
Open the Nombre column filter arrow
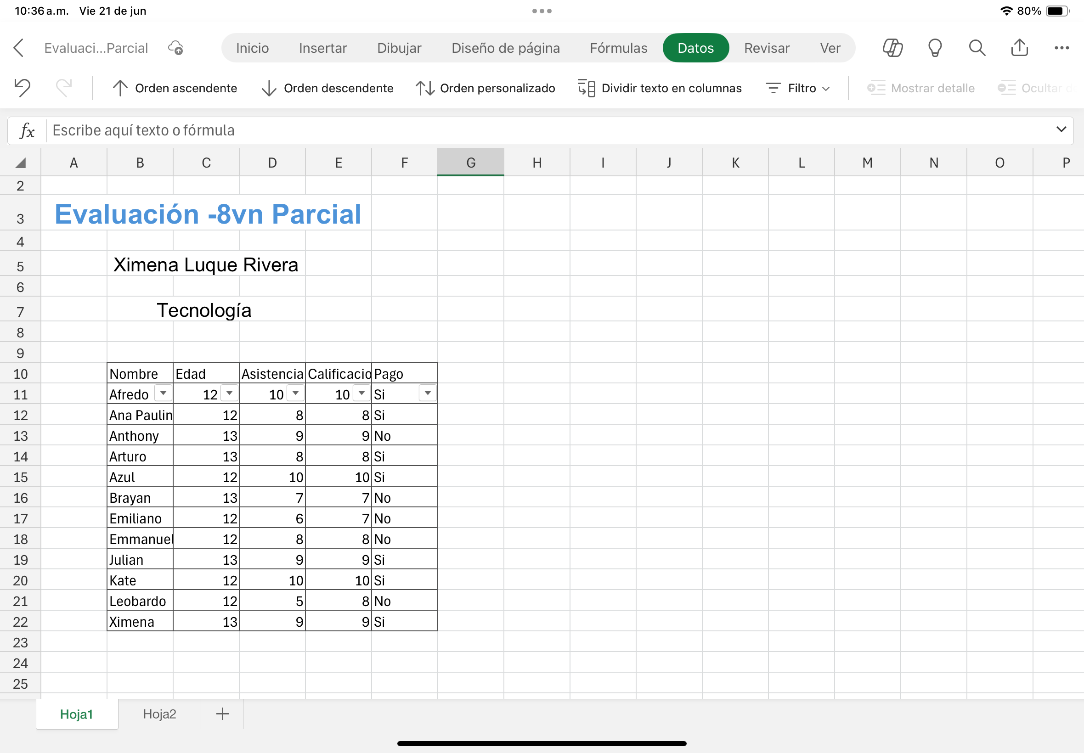click(x=163, y=393)
